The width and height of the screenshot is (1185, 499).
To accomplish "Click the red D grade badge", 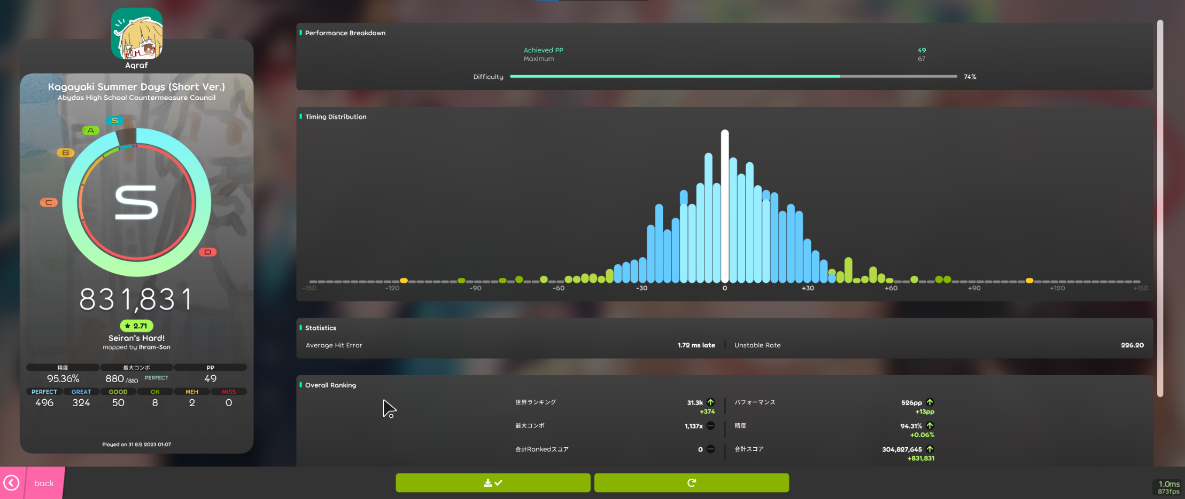I will pyautogui.click(x=207, y=252).
